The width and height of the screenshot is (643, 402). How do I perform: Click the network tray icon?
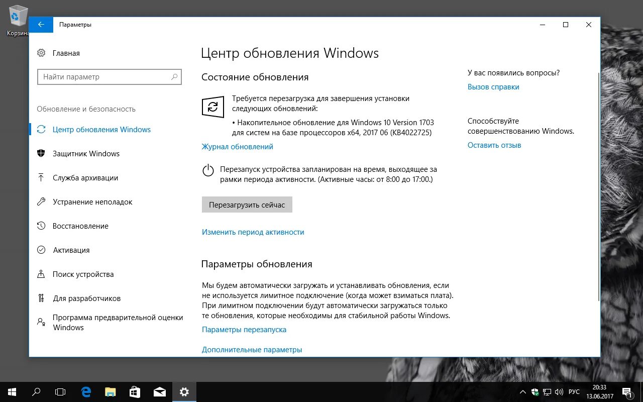[547, 392]
